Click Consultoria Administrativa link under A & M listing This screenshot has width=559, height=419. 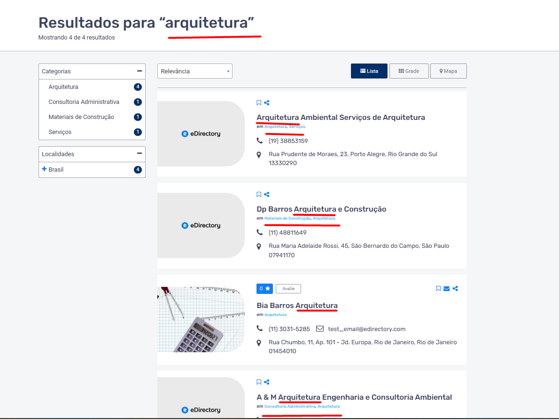tap(290, 406)
